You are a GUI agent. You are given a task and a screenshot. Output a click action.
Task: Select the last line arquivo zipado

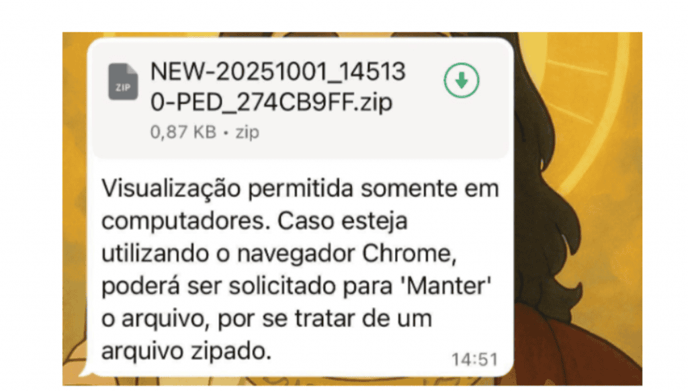(x=187, y=351)
